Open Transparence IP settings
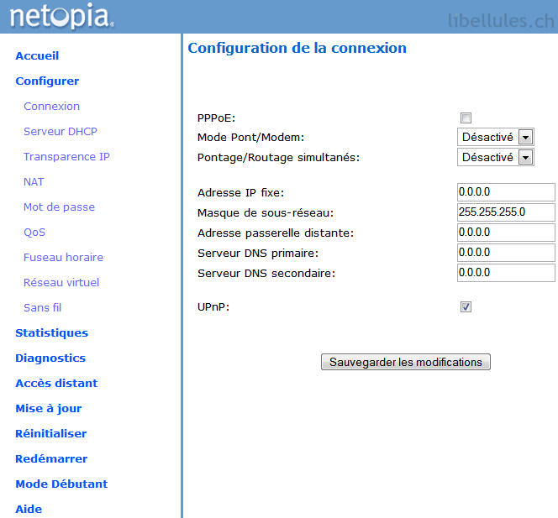 [66, 157]
